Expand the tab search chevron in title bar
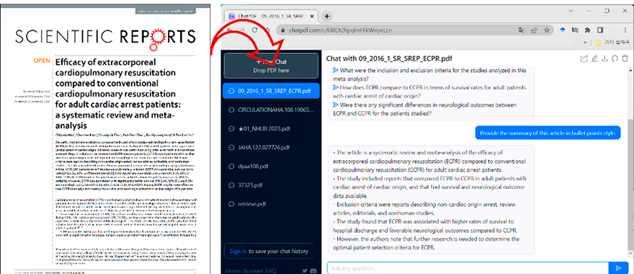This screenshot has height=274, width=634. pyautogui.click(x=571, y=10)
